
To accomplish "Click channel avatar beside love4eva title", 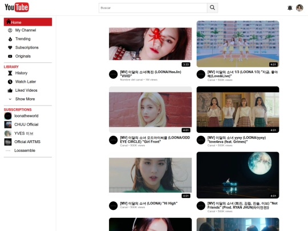I will click(201, 140).
